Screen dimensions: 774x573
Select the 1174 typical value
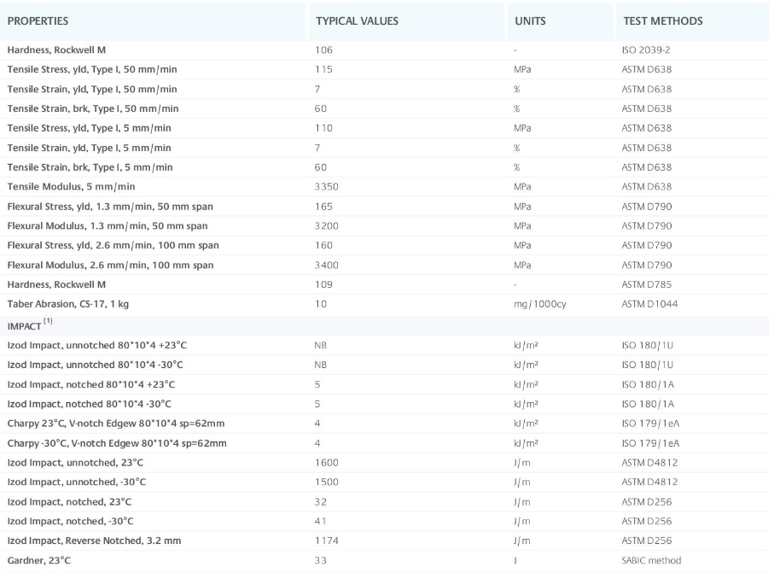(x=328, y=541)
